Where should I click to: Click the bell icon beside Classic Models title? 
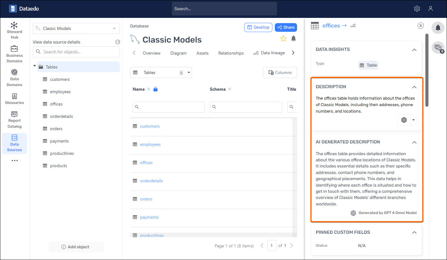pos(294,39)
